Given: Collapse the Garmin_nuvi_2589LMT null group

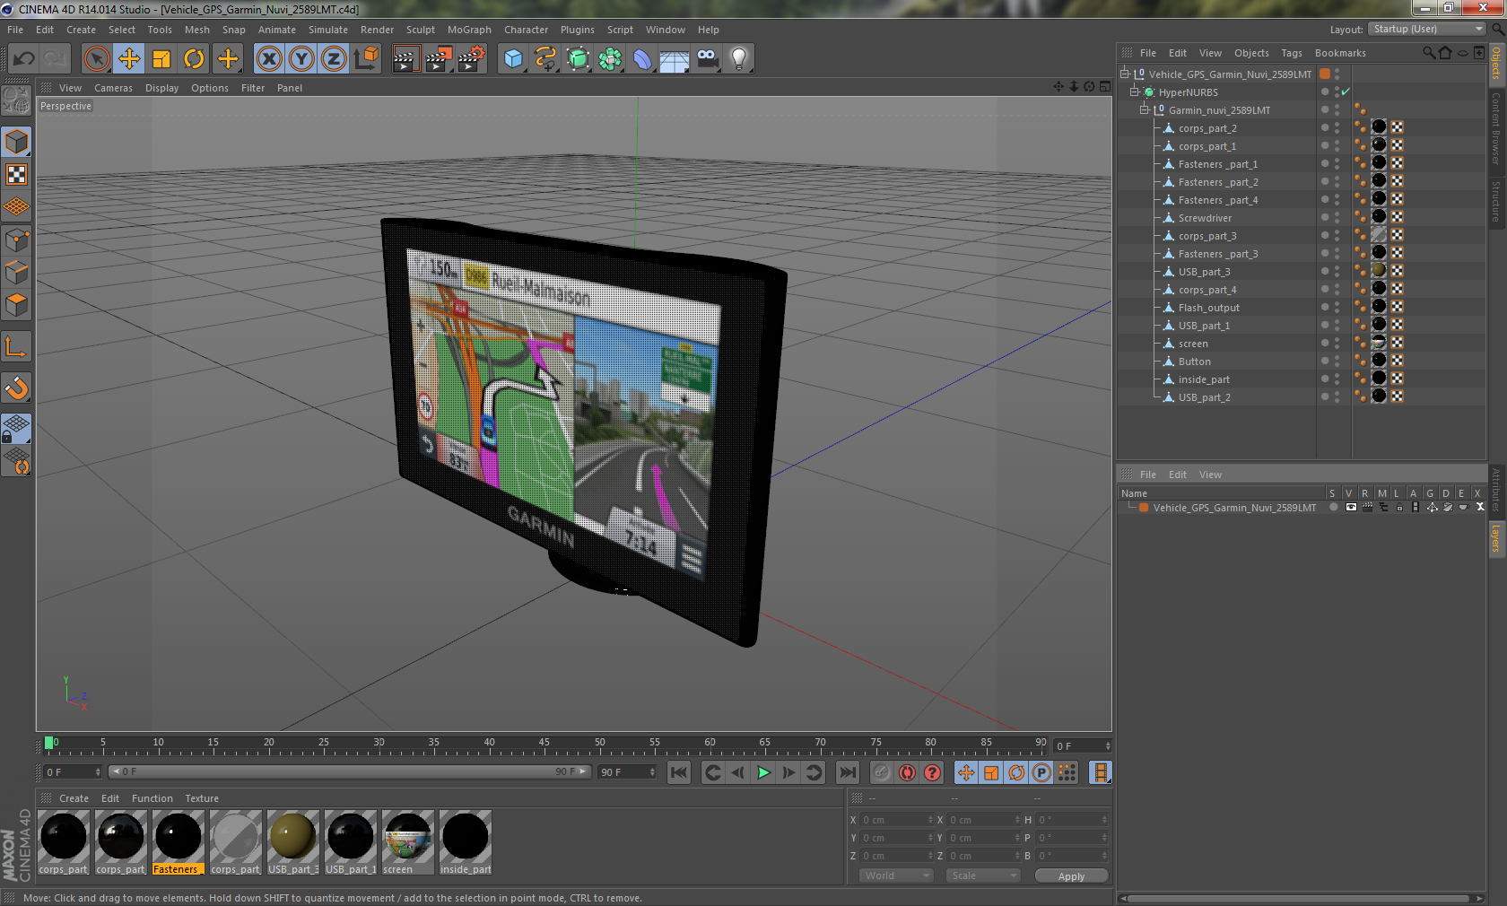Looking at the screenshot, I should 1145,109.
